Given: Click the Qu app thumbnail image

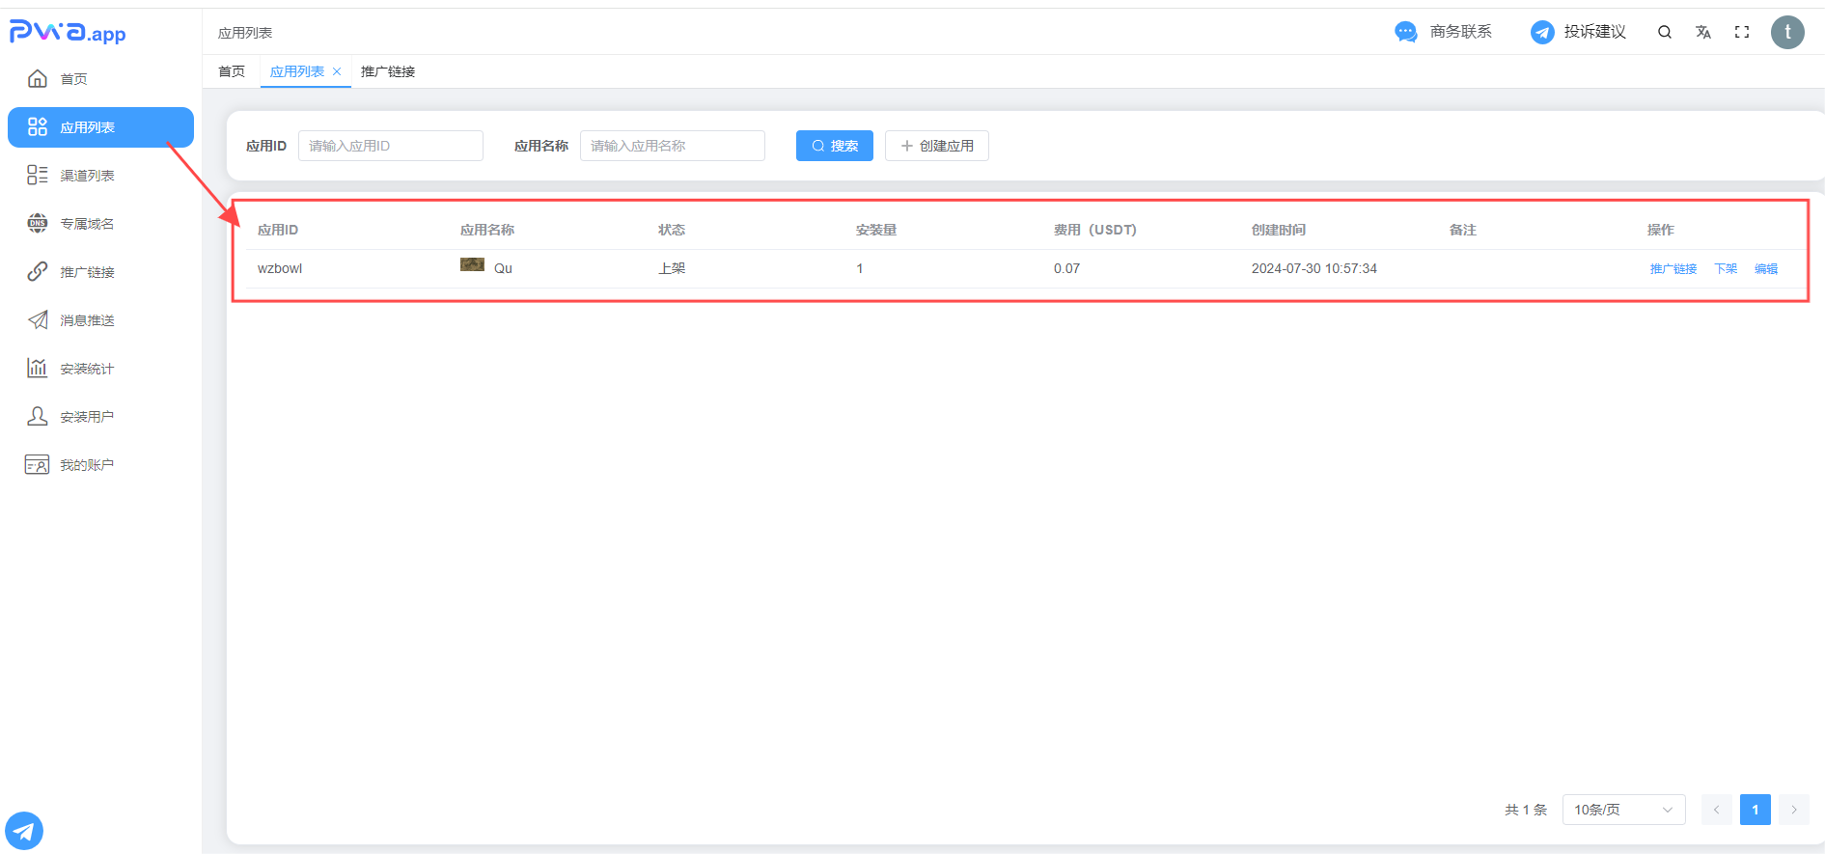Looking at the screenshot, I should coord(472,264).
